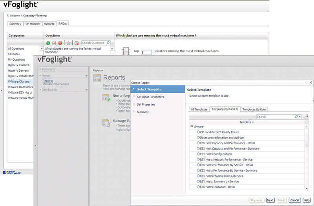Open the Homes section dropdown arrow
Viewport: 314px width, 206px height.
86,76
